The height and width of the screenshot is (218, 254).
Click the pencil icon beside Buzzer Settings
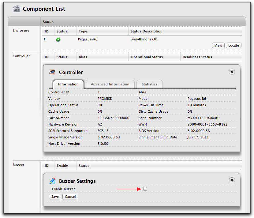point(53,181)
